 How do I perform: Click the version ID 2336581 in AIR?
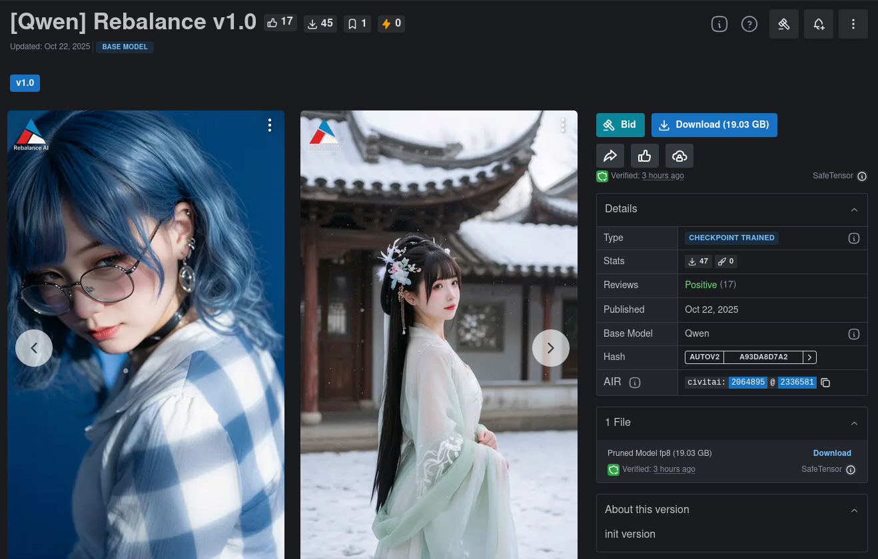point(797,382)
